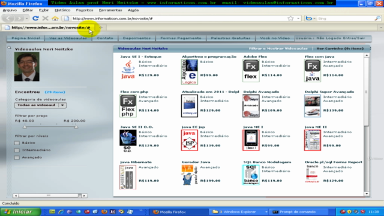Reload the page with the refresh icon
Image resolution: width=384 pixels, height=216 pixels.
point(35,19)
